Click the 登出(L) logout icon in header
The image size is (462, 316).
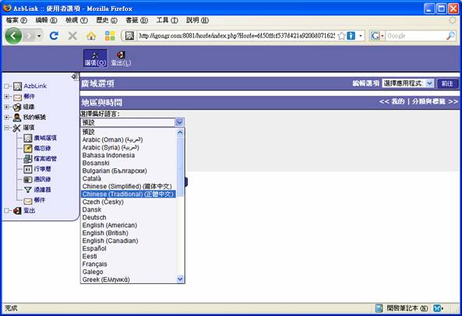pyautogui.click(x=121, y=58)
